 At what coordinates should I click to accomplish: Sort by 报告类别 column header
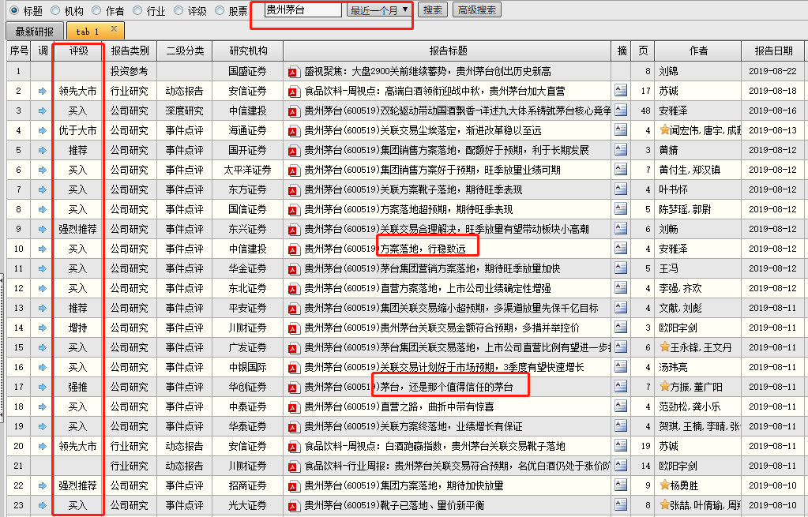(x=130, y=51)
